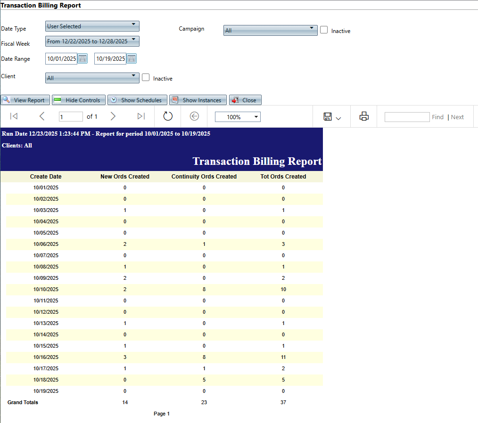
Task: Open the Date Type dropdown
Action: tap(92, 26)
